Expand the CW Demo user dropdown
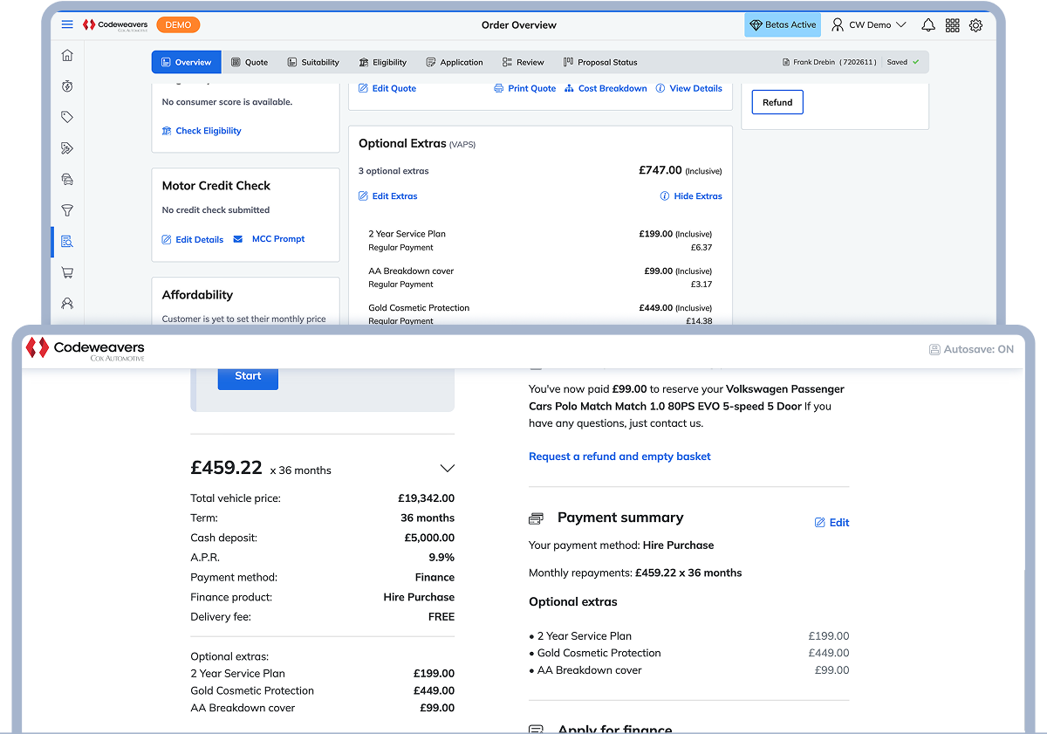The height and width of the screenshot is (734, 1047). click(869, 25)
